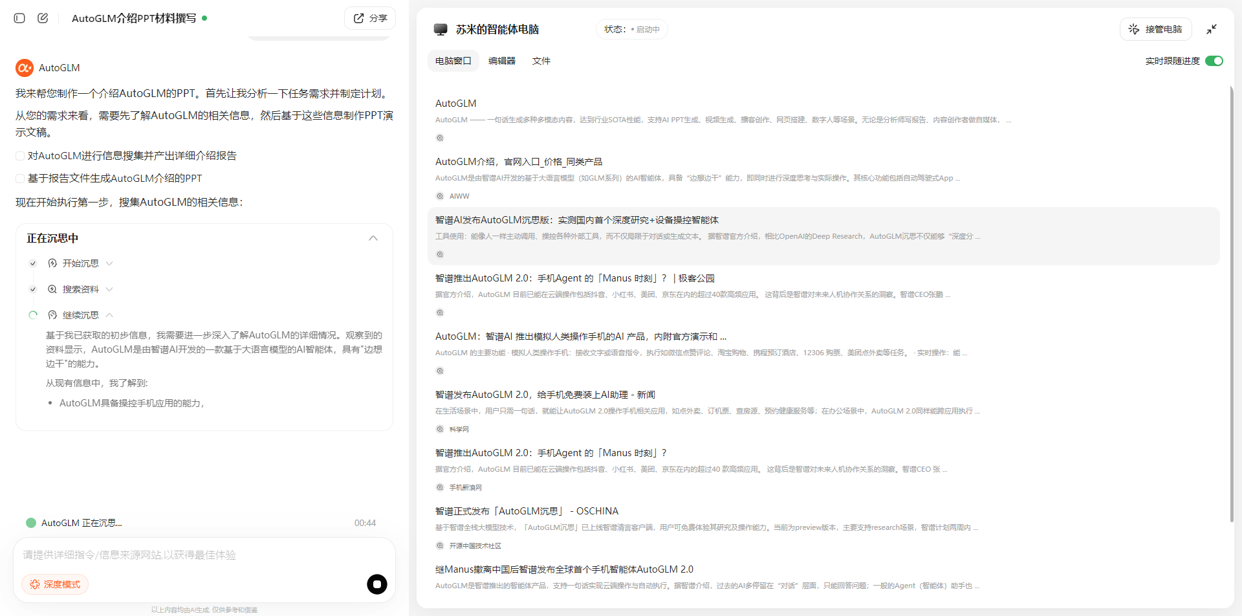Click the 搜索资料 search icon
Viewport: 1242px width, 616px height.
[x=52, y=289]
